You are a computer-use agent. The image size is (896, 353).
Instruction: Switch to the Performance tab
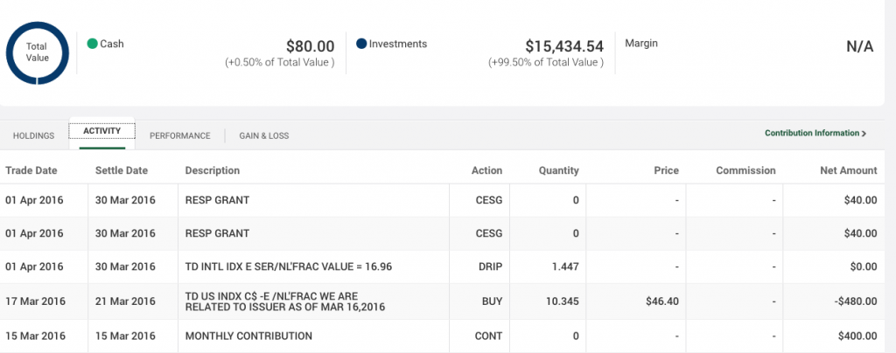click(x=180, y=135)
